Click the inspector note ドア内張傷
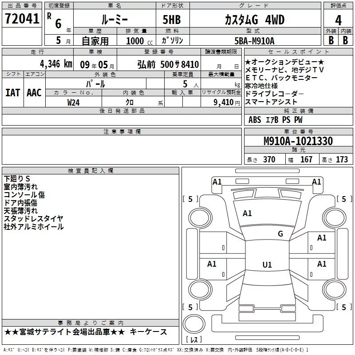The image size is (355, 355). coord(20,203)
